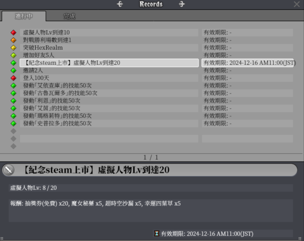Click green gem icon beside 艾茵 record

[13, 108]
